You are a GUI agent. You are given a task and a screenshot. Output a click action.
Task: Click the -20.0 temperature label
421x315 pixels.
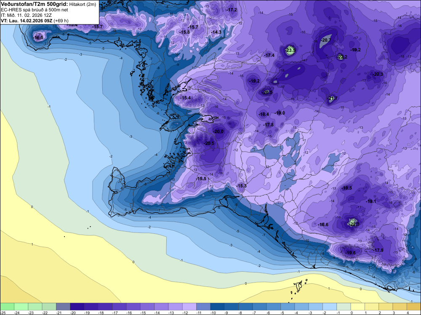tap(218, 131)
